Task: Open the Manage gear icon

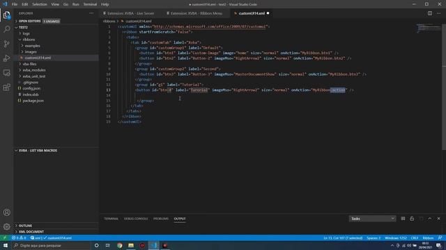Action: (6, 226)
